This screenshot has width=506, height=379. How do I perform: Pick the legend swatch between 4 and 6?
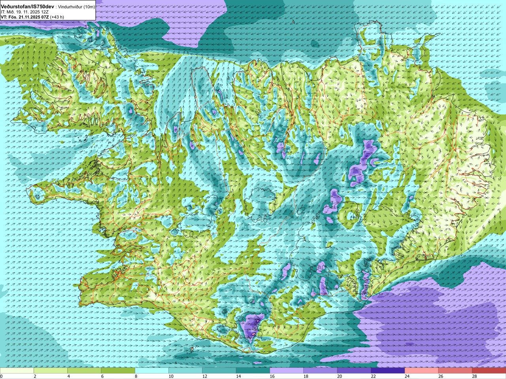(x=84, y=371)
